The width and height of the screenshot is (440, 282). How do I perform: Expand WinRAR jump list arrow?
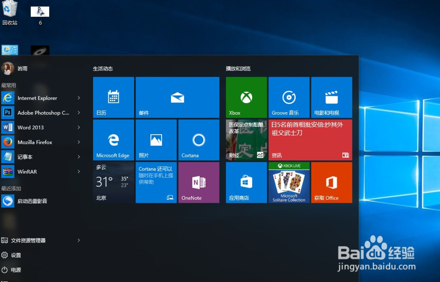click(x=79, y=171)
